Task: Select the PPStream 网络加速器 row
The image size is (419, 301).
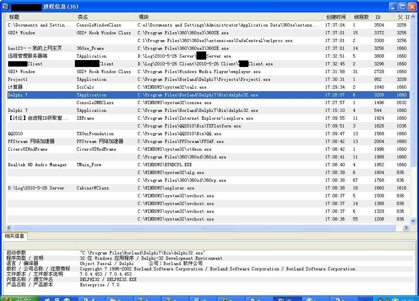Action: pyautogui.click(x=208, y=141)
